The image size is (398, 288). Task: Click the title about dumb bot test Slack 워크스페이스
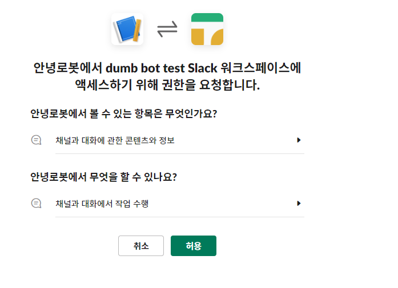[167, 76]
